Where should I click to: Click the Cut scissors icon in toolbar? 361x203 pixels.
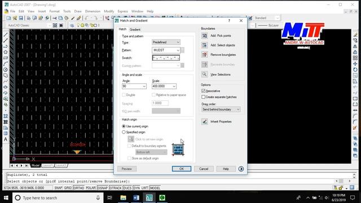point(55,18)
